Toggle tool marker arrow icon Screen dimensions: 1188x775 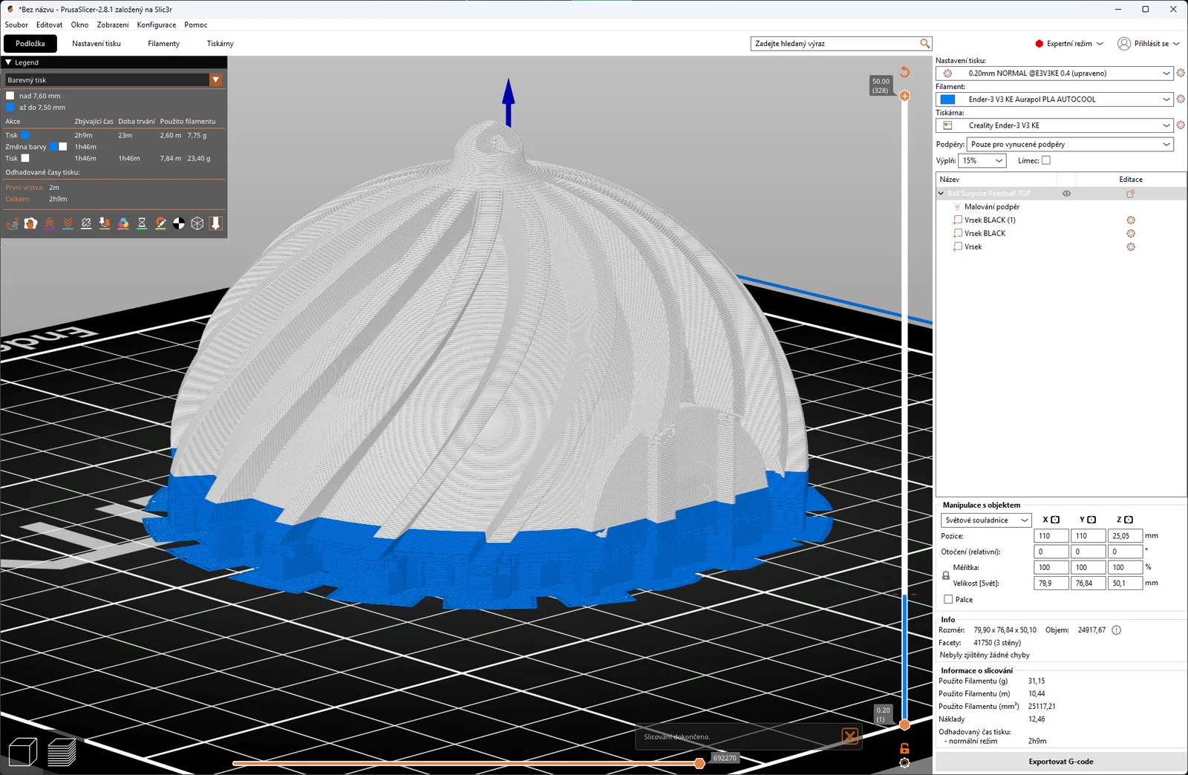tap(216, 223)
